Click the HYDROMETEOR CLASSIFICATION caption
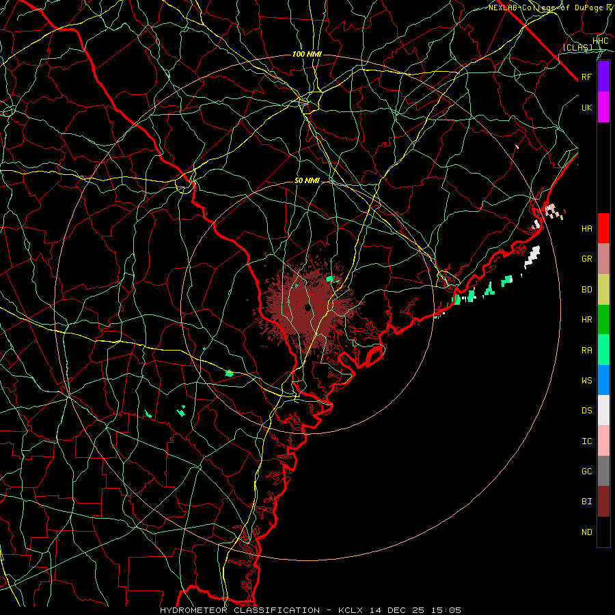The width and height of the screenshot is (615, 615). click(240, 610)
